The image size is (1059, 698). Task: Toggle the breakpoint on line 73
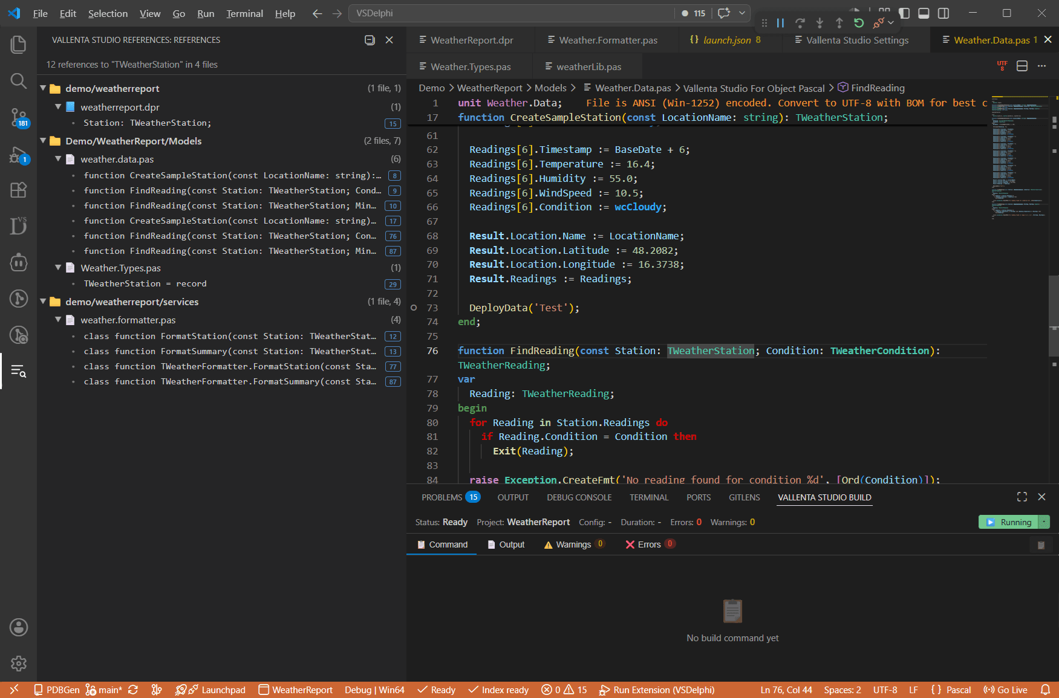click(x=414, y=308)
